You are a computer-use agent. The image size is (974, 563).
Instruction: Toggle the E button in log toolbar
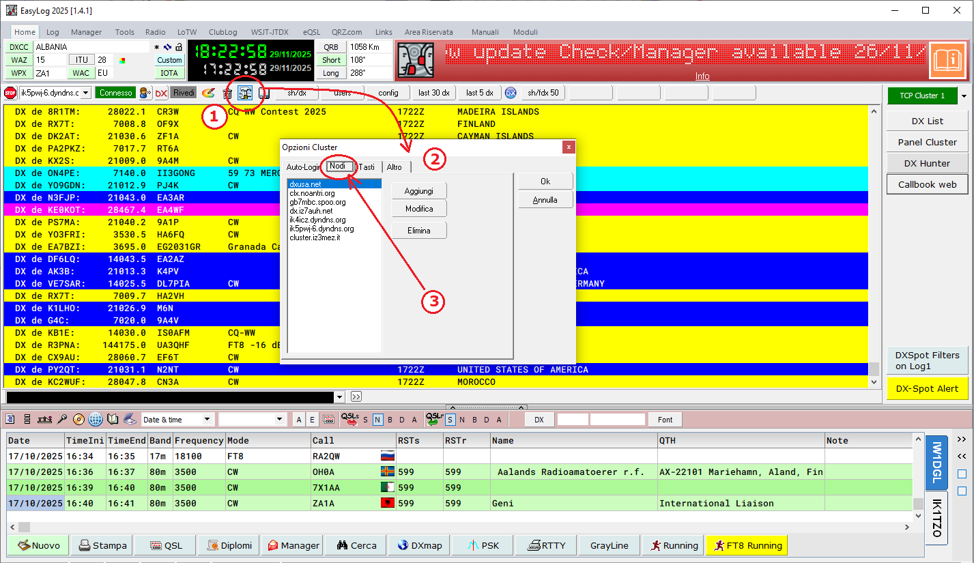[312, 420]
